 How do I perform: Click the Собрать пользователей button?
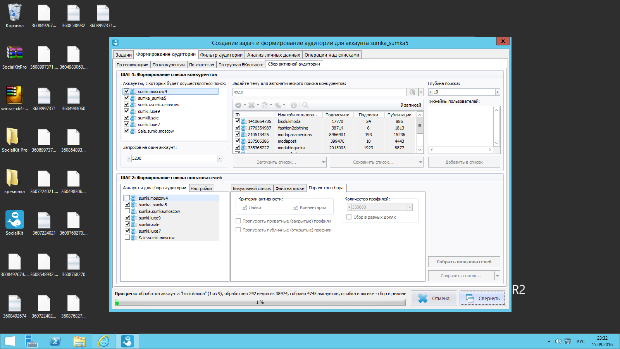464,262
